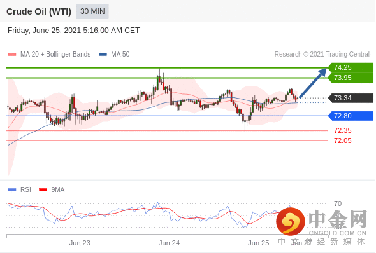The image size is (376, 253).
Task: Click the 9MA legend label
Action: (x=58, y=190)
